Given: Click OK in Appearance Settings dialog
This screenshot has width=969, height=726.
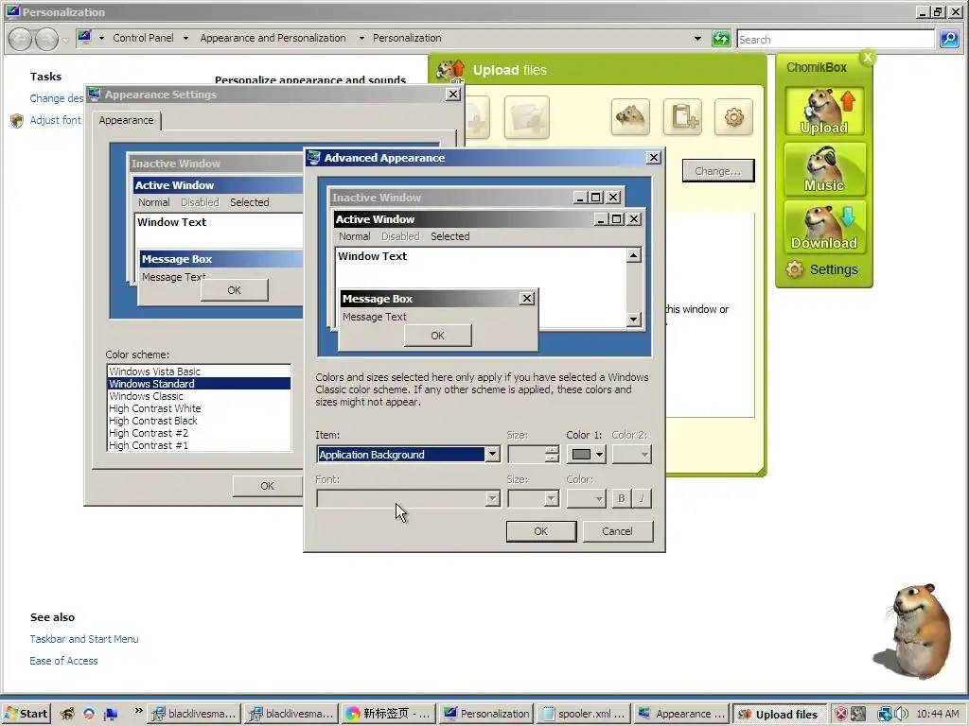Looking at the screenshot, I should click(267, 486).
